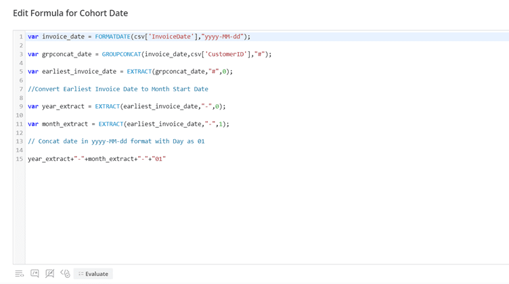This screenshot has width=509, height=284.
Task: Click the comment selection icon
Action: tap(35, 274)
